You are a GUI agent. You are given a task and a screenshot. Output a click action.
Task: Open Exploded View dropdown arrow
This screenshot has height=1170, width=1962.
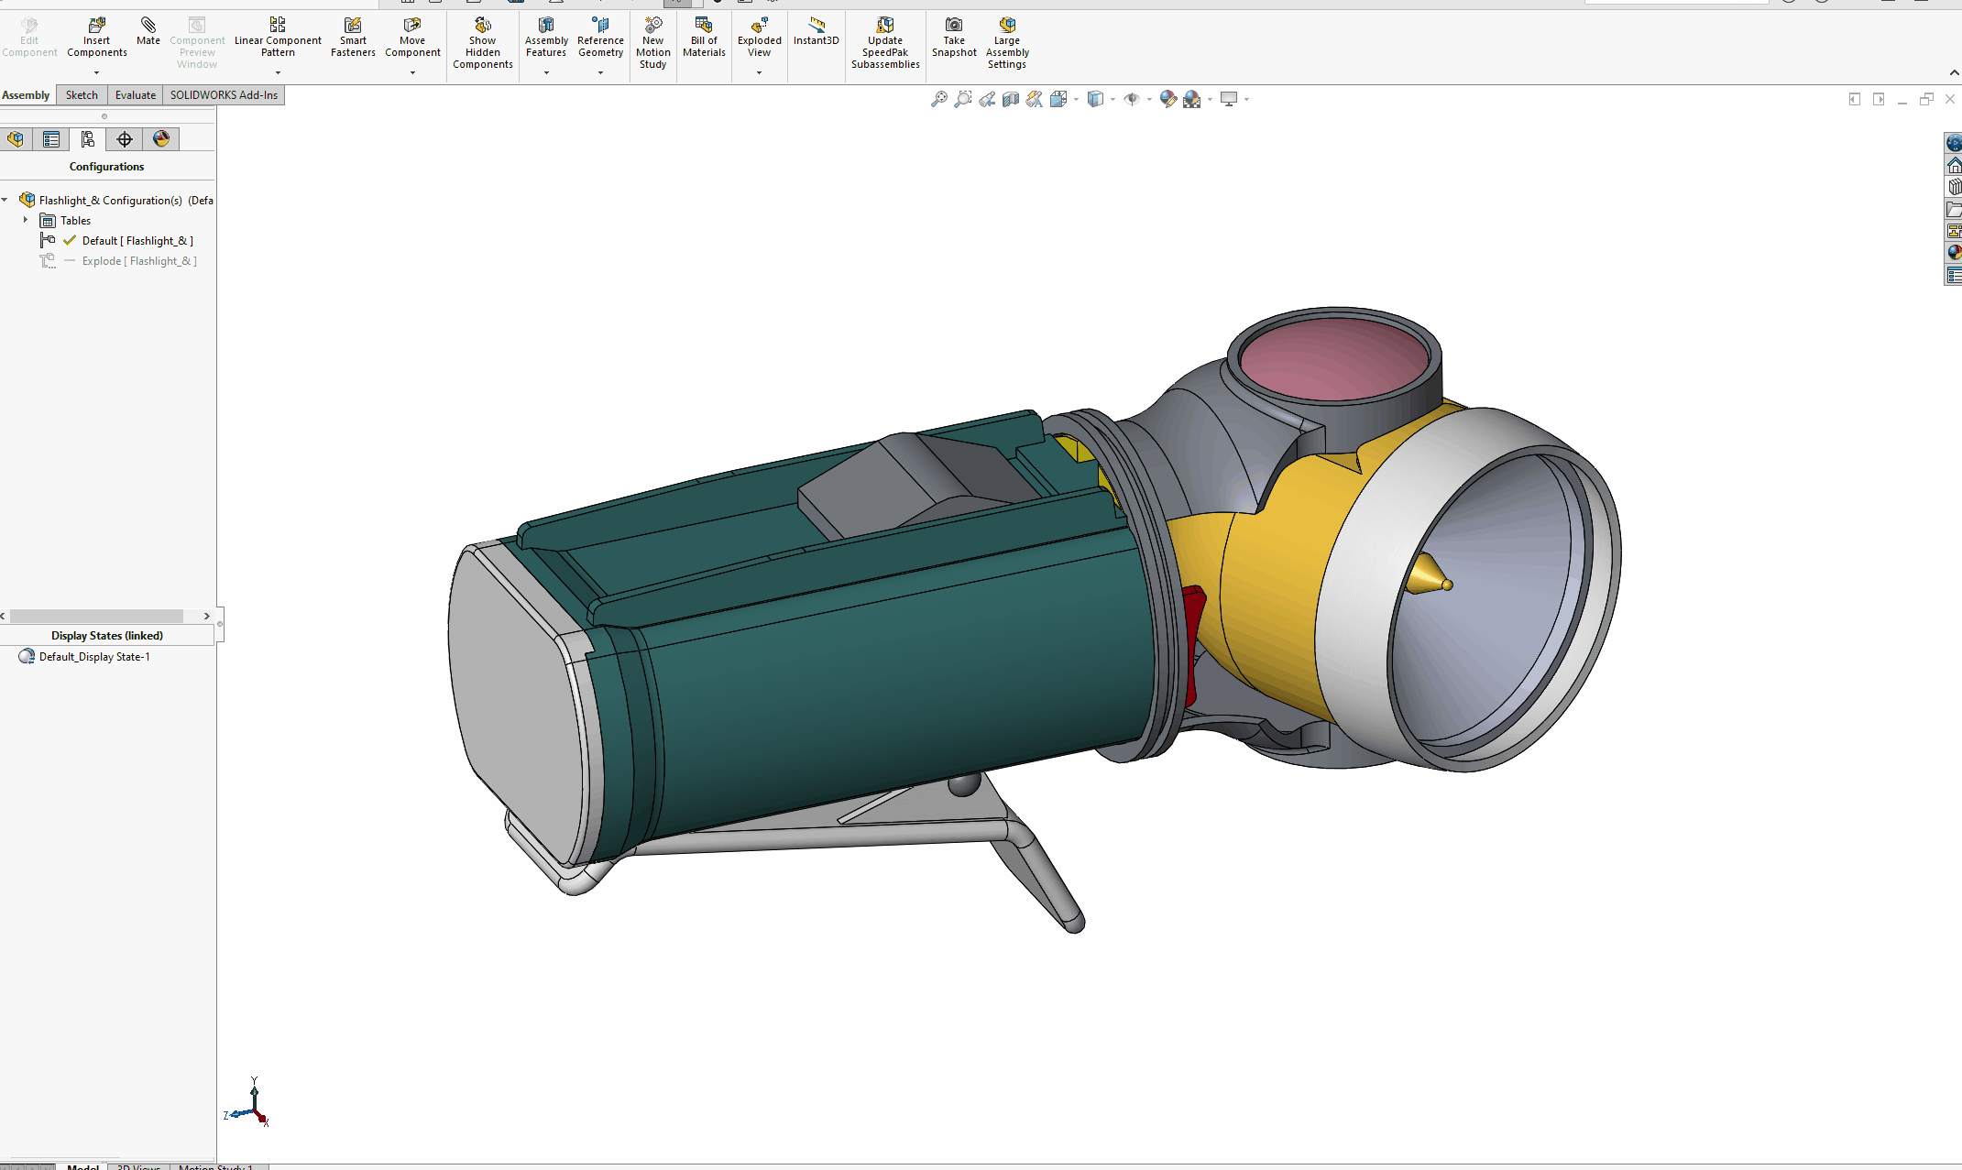pyautogui.click(x=759, y=72)
